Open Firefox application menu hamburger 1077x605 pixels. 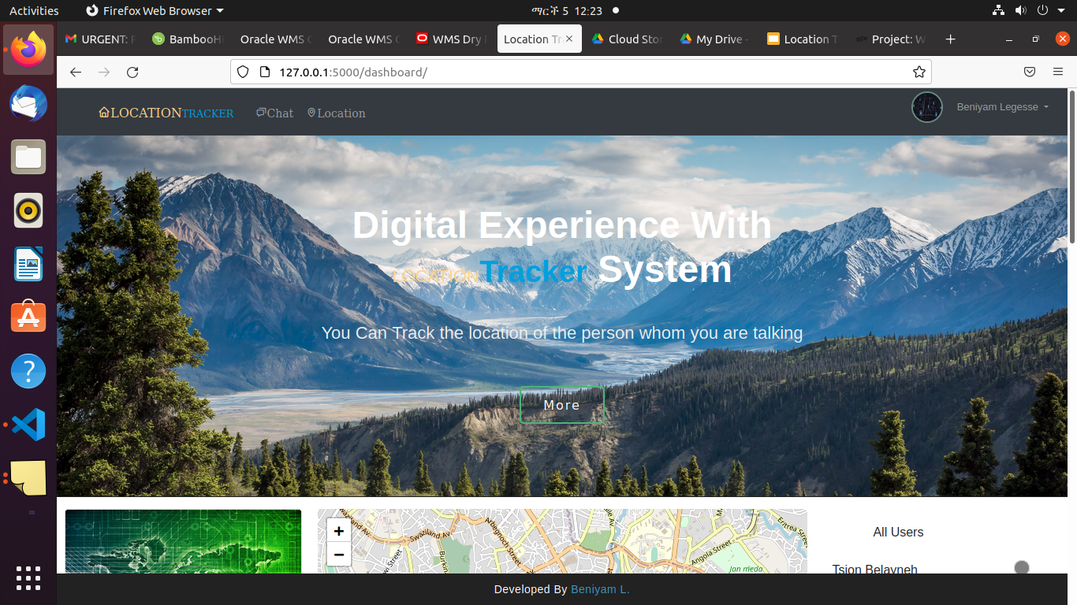click(x=1058, y=72)
